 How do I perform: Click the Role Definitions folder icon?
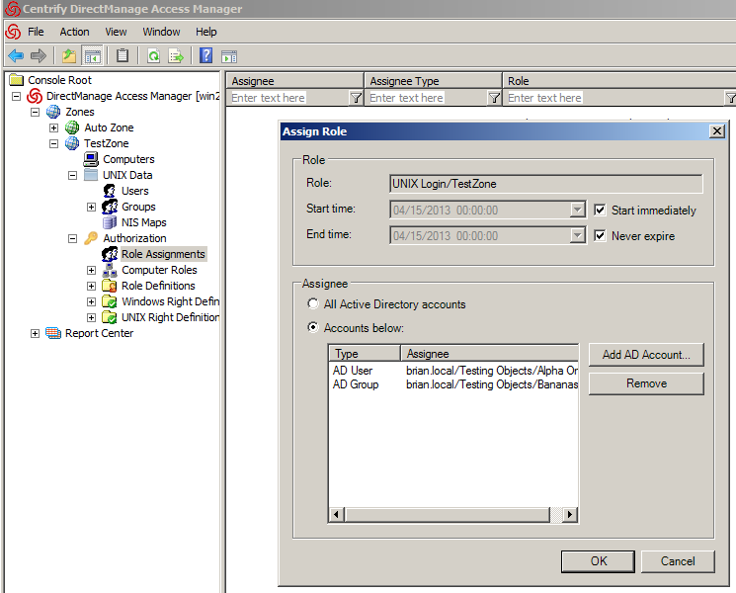click(x=110, y=286)
